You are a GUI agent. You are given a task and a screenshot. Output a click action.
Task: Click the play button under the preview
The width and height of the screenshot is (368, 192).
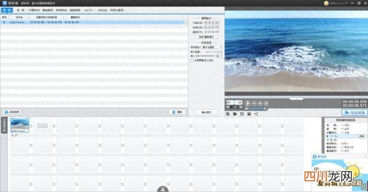[x=247, y=103]
